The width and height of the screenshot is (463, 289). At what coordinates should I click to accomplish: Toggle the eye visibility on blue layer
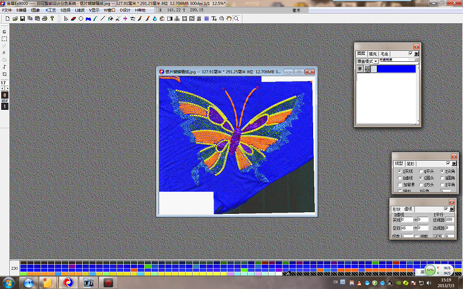click(359, 69)
